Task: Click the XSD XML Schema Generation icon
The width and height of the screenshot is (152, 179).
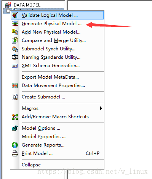Action: (15, 66)
